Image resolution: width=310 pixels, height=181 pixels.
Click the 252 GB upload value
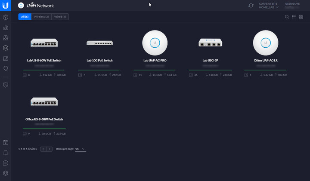click(116, 75)
